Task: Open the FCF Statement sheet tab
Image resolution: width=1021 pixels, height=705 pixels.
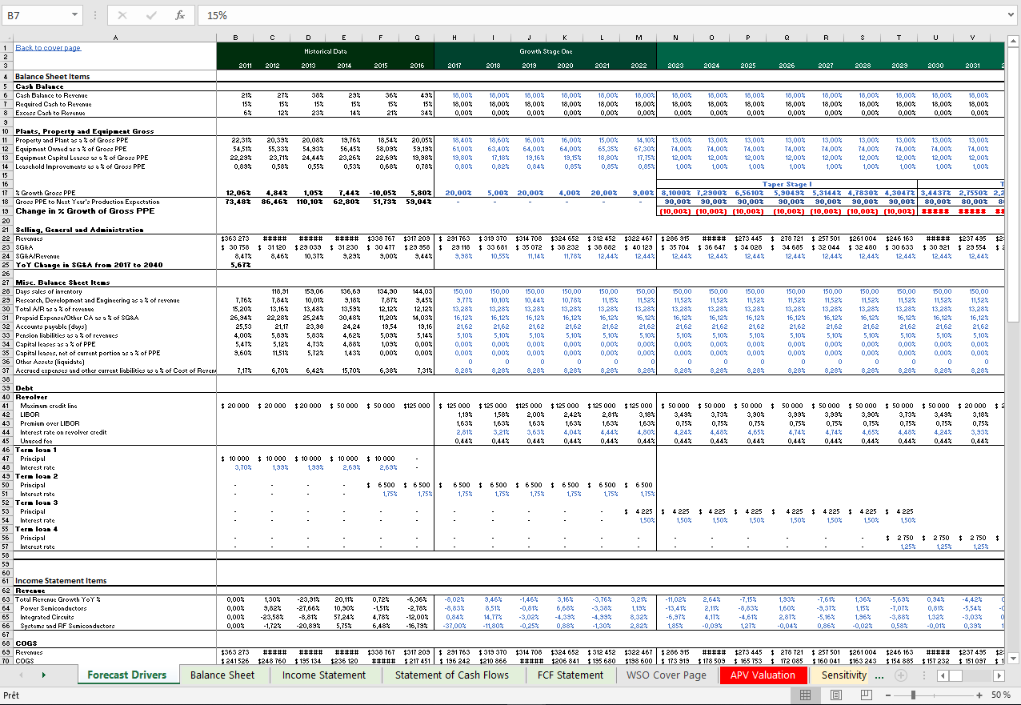Action: (x=570, y=675)
